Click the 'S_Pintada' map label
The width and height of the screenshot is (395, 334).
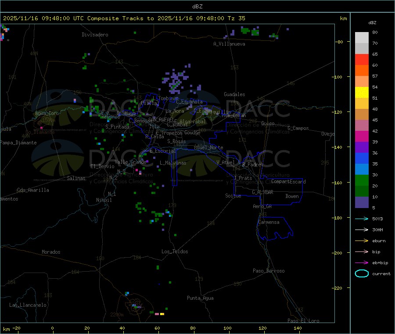tap(117, 127)
